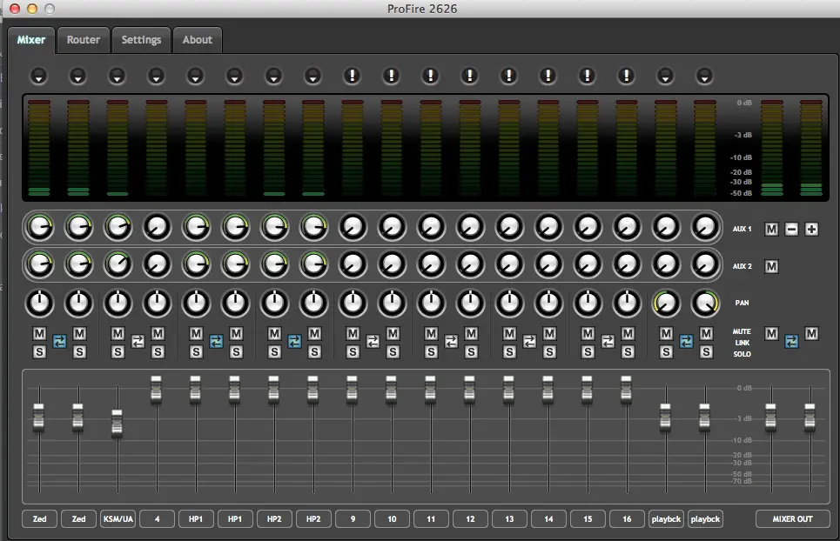This screenshot has height=541, width=840.
Task: Click the first HP1 channel name label
Action: pos(196,519)
